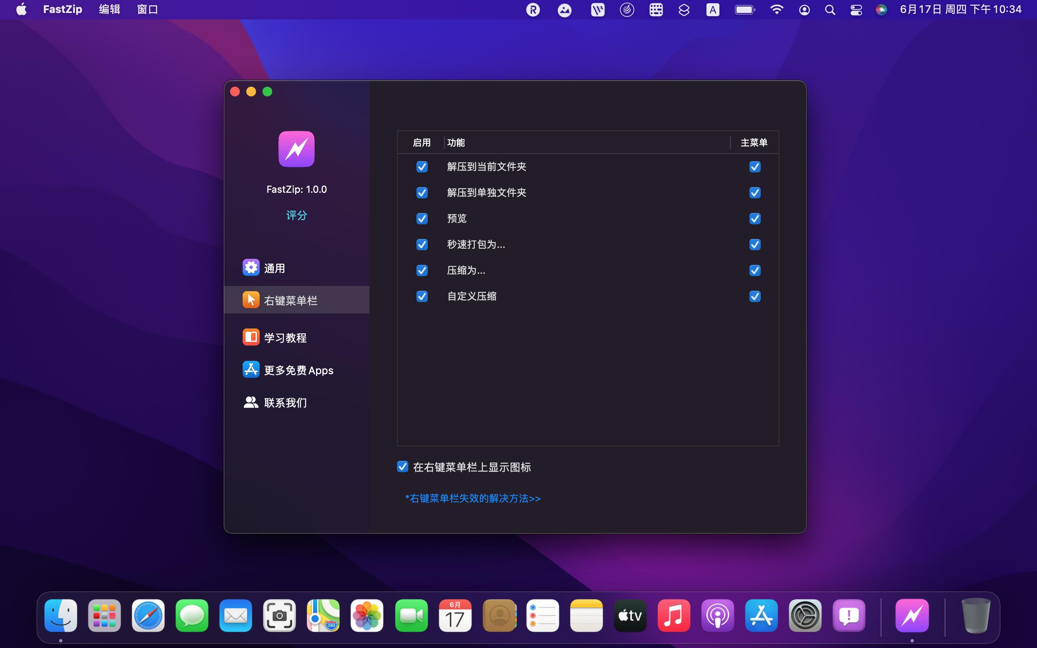Screen dimensions: 1037x648
Task: Open the 更多免费Apps section
Action: [x=298, y=369]
